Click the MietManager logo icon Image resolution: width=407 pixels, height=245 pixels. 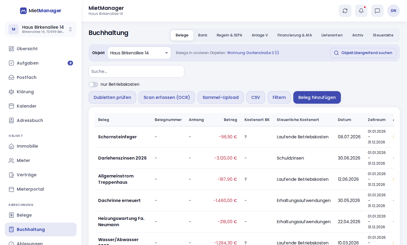coord(23,11)
